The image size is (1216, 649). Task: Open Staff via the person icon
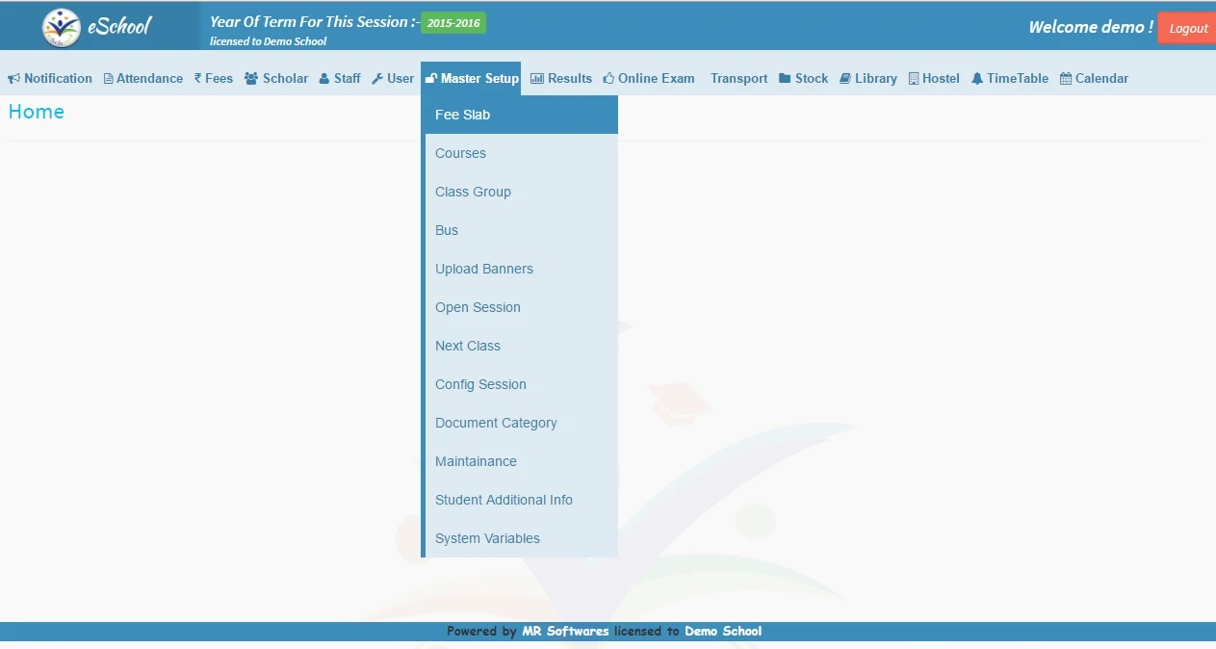323,78
